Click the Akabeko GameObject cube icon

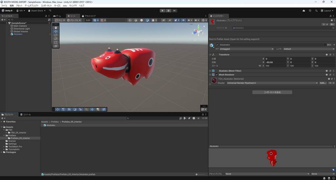(x=212, y=45)
